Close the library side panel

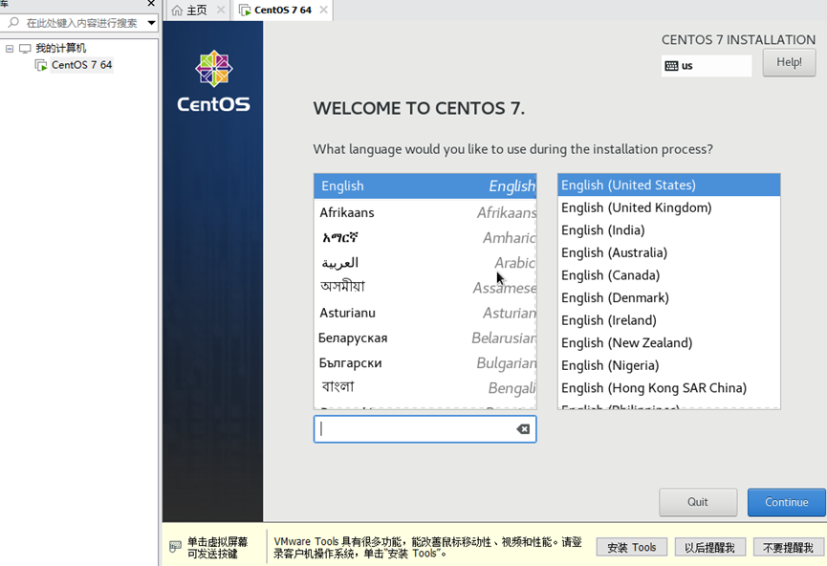(x=151, y=3)
